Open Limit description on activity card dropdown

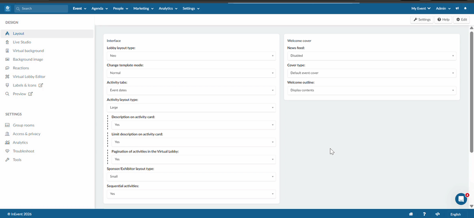pyautogui.click(x=194, y=142)
